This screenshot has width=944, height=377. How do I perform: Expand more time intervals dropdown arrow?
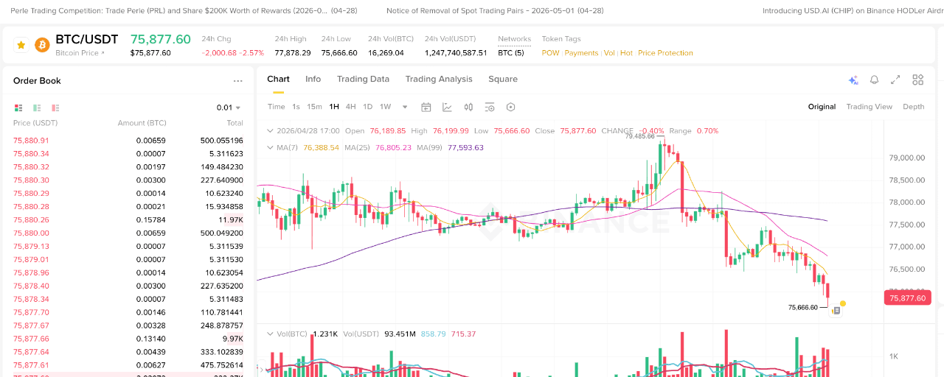(x=405, y=107)
